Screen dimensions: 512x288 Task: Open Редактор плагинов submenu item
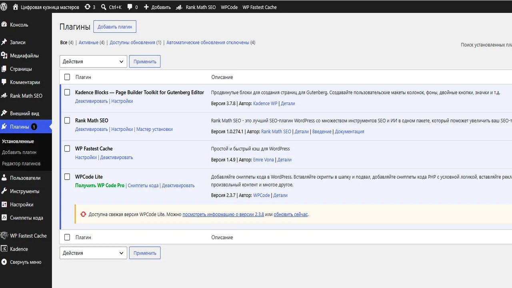(x=21, y=164)
